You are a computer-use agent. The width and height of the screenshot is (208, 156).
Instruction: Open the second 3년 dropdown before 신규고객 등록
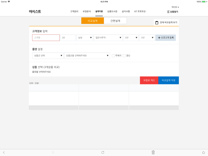[147, 38]
